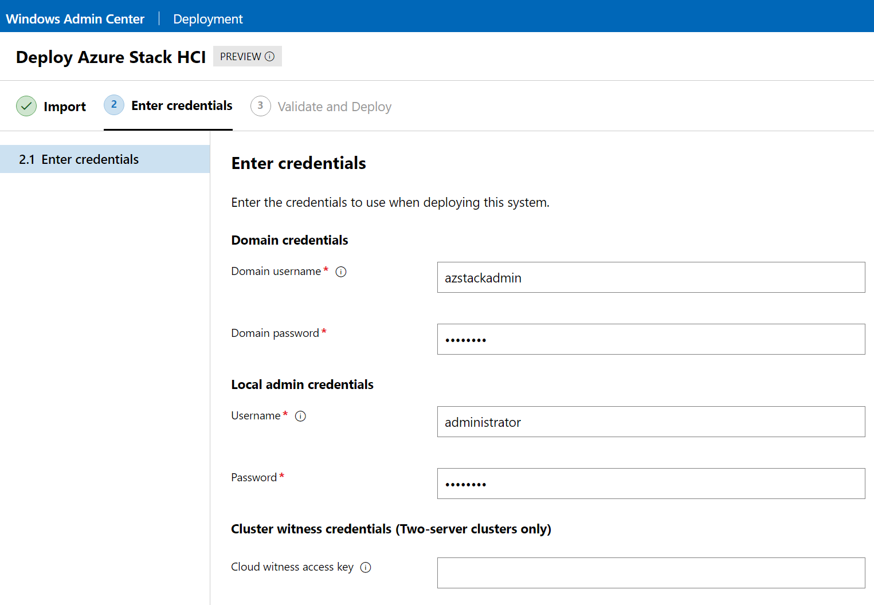The image size is (874, 605).
Task: Focus the administrator Username field
Action: click(x=651, y=422)
